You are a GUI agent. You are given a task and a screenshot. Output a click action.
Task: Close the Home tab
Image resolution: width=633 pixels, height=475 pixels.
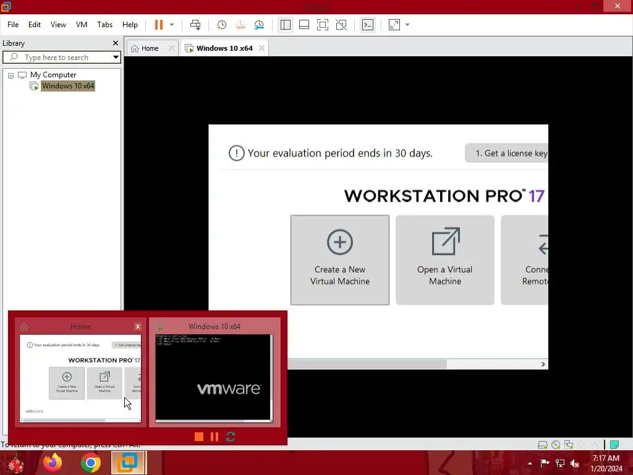[x=172, y=48]
